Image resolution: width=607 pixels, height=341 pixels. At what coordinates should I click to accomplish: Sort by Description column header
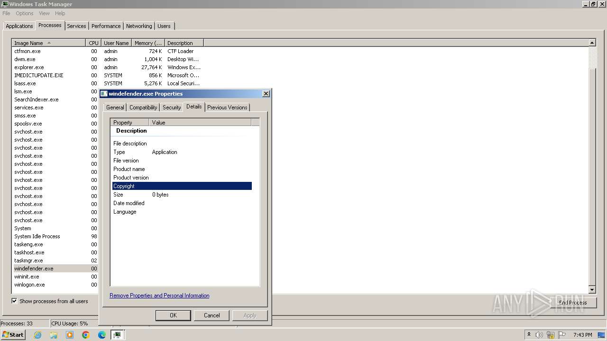pos(184,43)
